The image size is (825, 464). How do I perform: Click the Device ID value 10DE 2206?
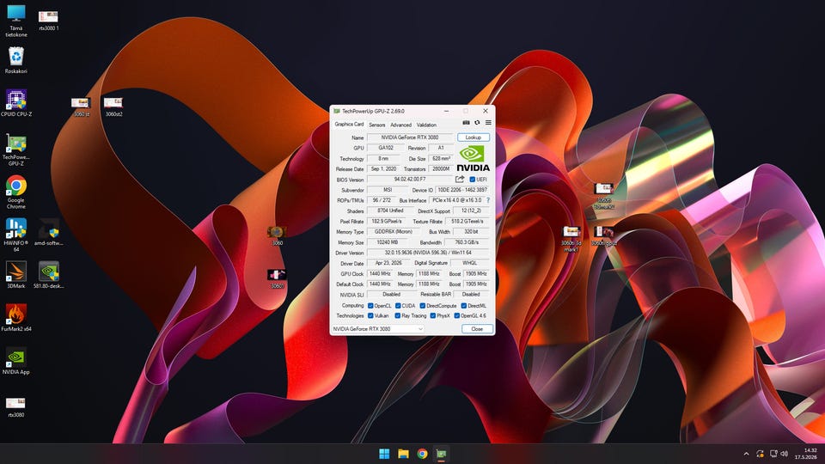tap(462, 190)
